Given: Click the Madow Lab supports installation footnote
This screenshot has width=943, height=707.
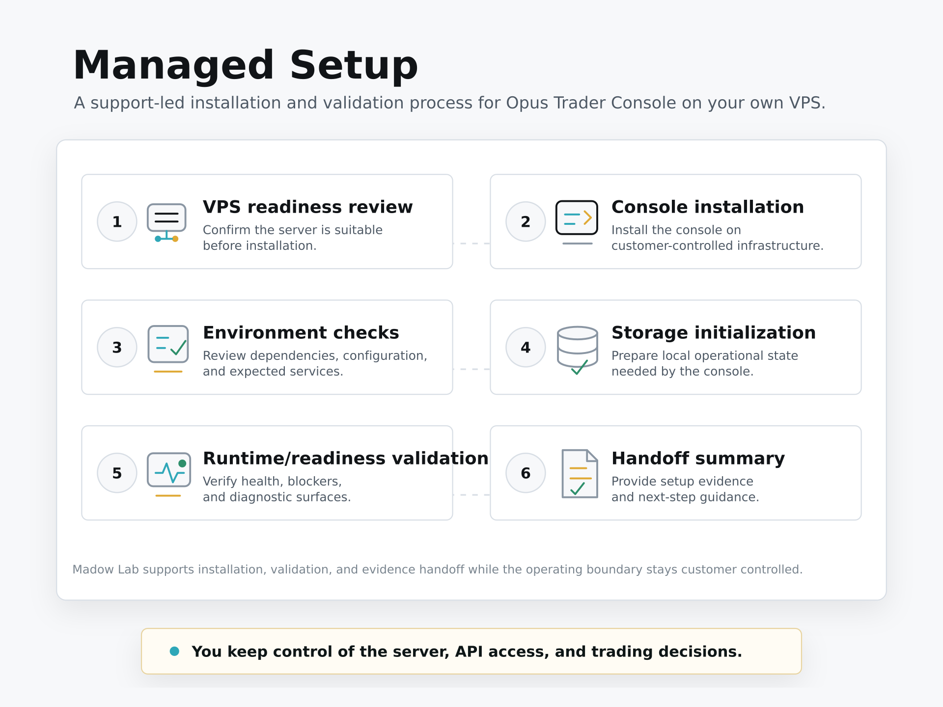Looking at the screenshot, I should tap(438, 570).
